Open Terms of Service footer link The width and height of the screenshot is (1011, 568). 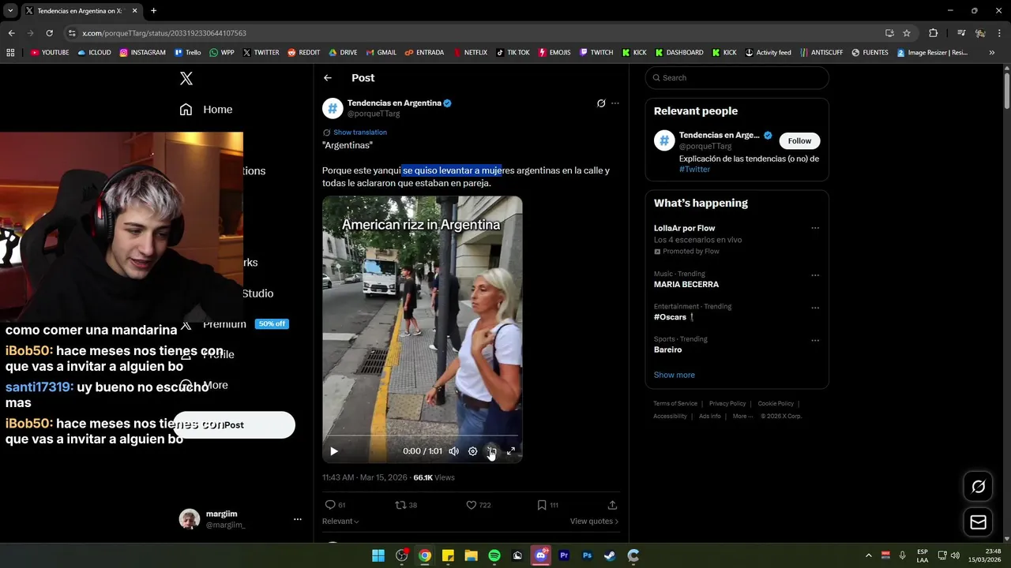[675, 404]
